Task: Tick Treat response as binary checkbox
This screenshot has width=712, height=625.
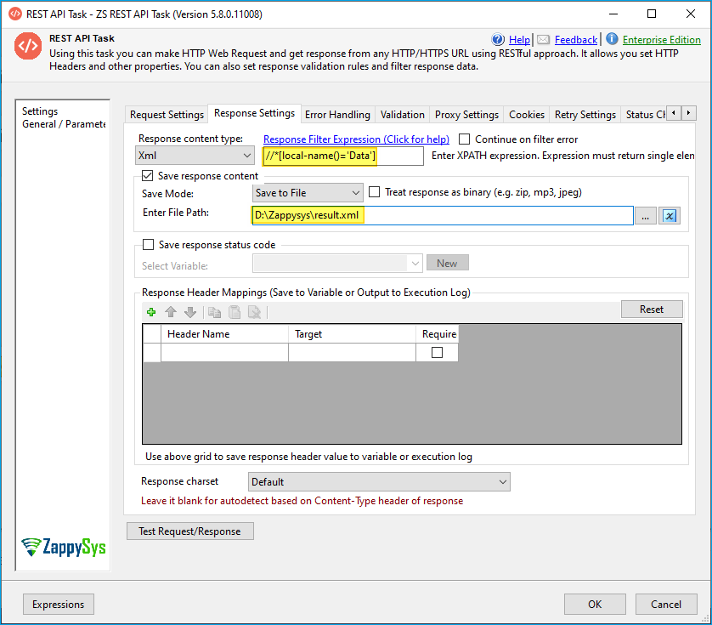Action: (375, 193)
